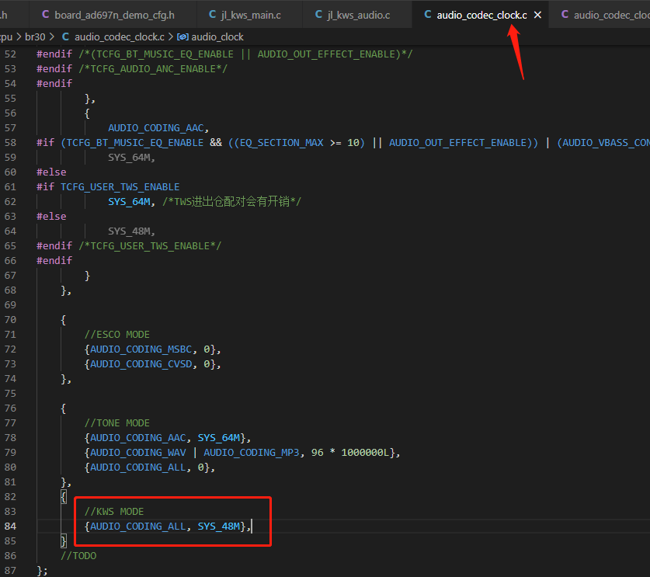Close the audio_codec_clock.c editor tab
This screenshot has width=650, height=577.
tap(537, 15)
